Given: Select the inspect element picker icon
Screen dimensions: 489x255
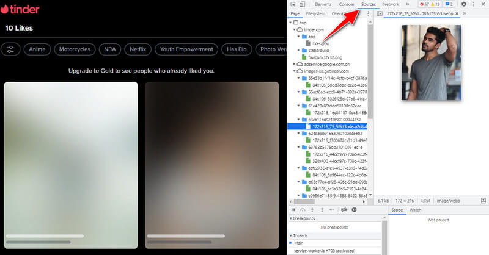Looking at the screenshot, I should 293,4.
